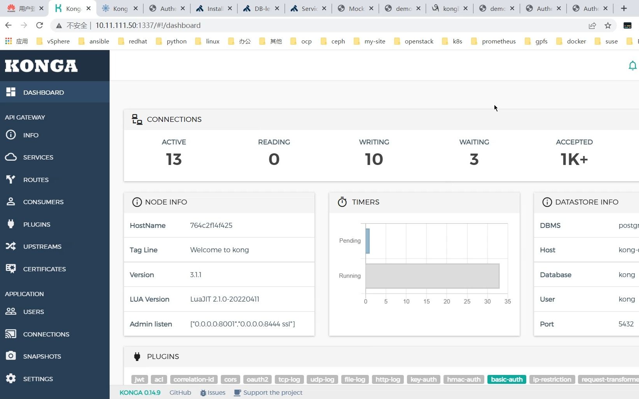
Task: Open the Dashboard grid icon in sidebar
Action: [x=11, y=92]
